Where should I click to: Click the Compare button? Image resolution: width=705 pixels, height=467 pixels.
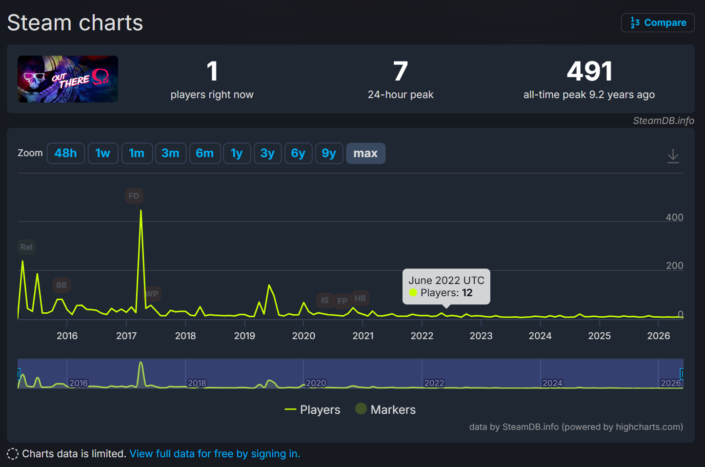coord(658,22)
